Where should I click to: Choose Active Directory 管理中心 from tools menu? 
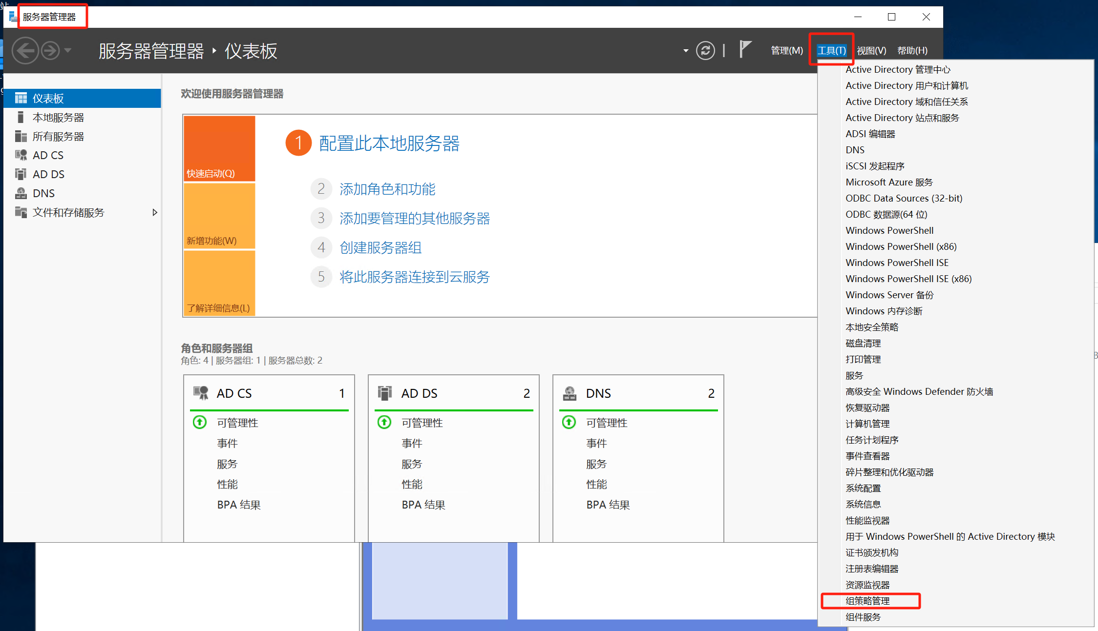coord(898,69)
